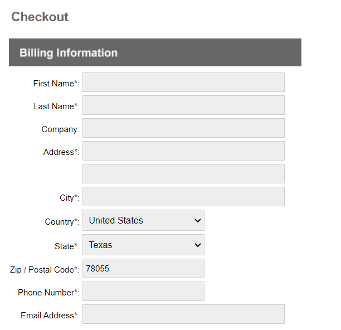Click the "Country*" label text

61,222
